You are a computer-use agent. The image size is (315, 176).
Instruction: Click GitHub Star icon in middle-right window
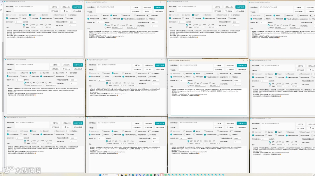click(311, 70)
